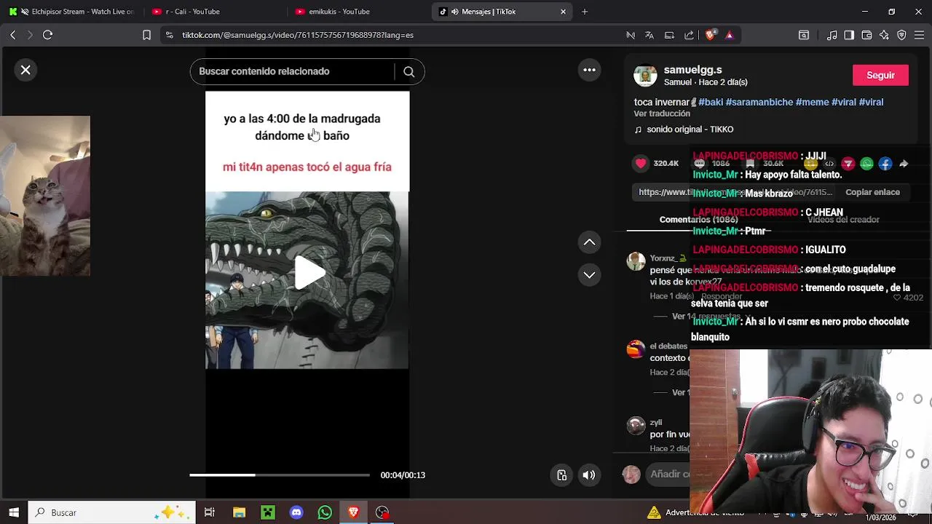This screenshot has width=932, height=524.
Task: Open zyll commenter avatar
Action: click(x=636, y=426)
